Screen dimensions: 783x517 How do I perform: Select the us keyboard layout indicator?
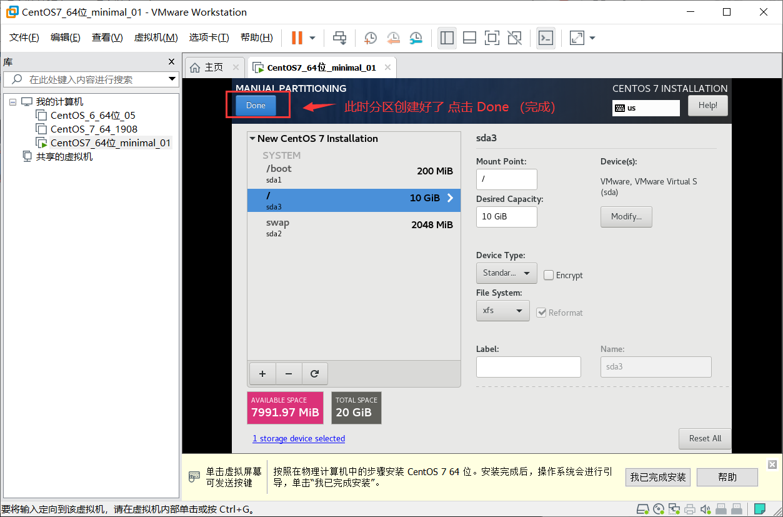click(x=646, y=108)
